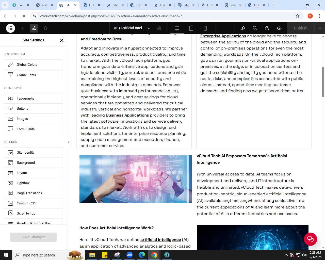325x260 pixels.
Task: Select heading How Does Artificial Intelligence Work?
Action: coord(117,228)
